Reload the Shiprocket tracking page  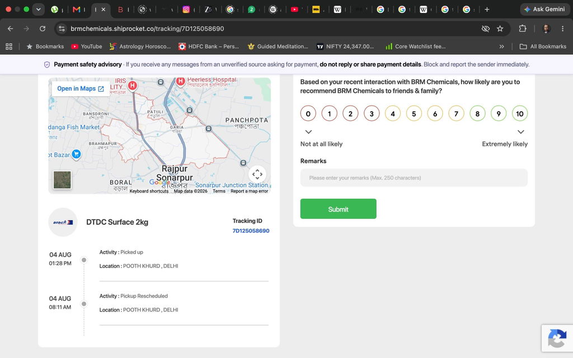(x=43, y=29)
